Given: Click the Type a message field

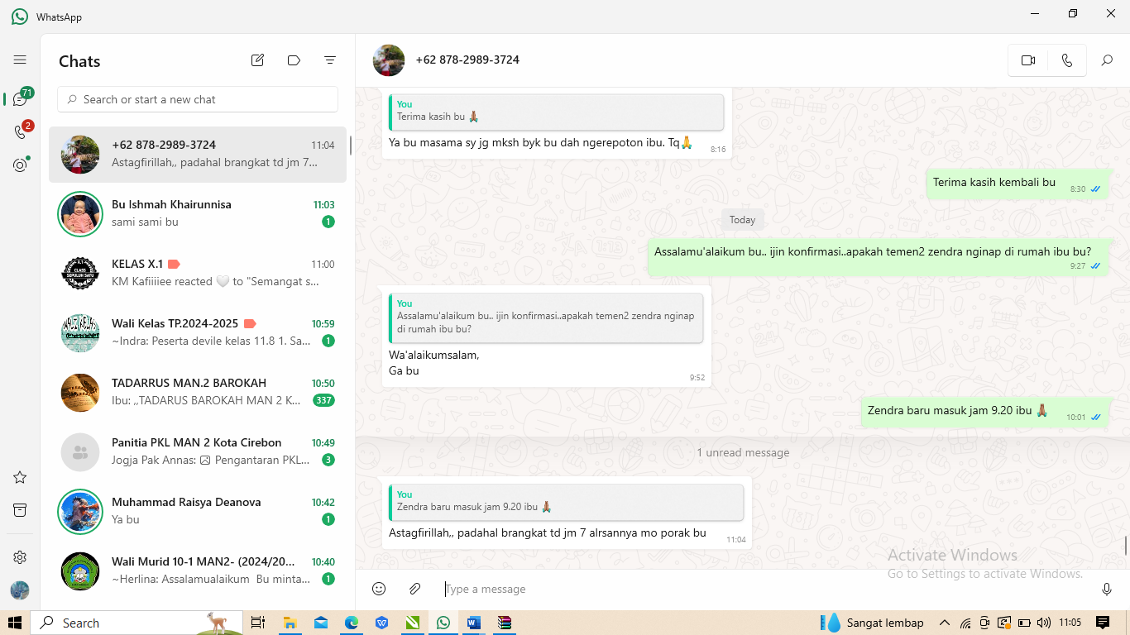Looking at the screenshot, I should click(745, 589).
